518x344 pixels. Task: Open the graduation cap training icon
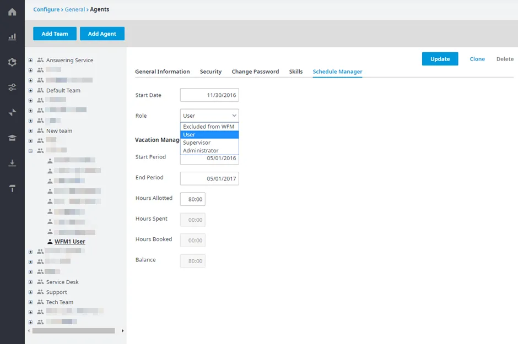12,138
